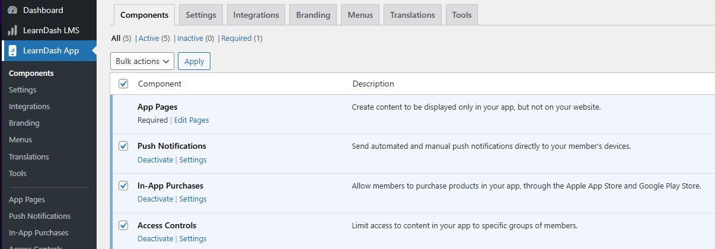Uncheck the Access Controls checkbox
715x249 pixels.
[123, 225]
